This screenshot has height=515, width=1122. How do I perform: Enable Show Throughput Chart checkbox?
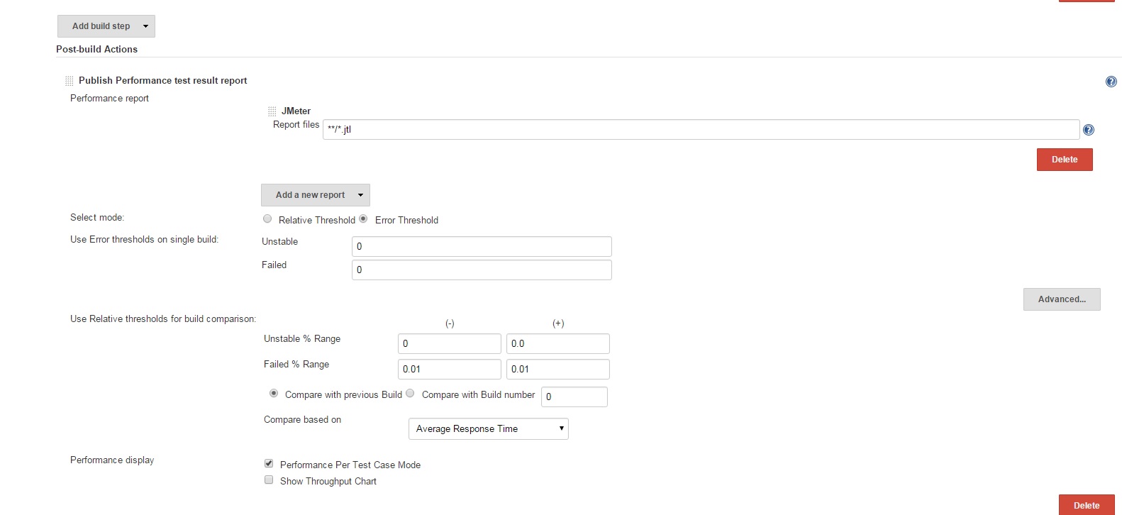[269, 480]
